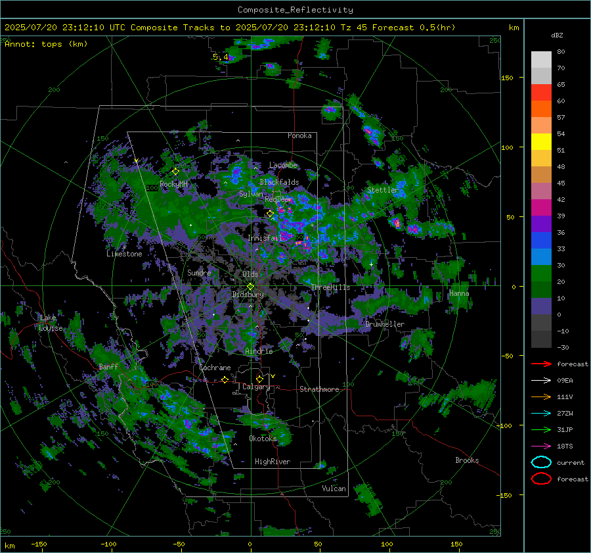This screenshot has width=591, height=553.
Task: Click the Sundre town label
Action: (x=199, y=272)
